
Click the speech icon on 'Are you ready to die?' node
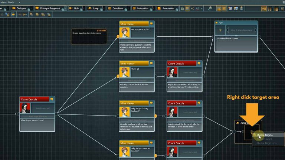(x=151, y=24)
